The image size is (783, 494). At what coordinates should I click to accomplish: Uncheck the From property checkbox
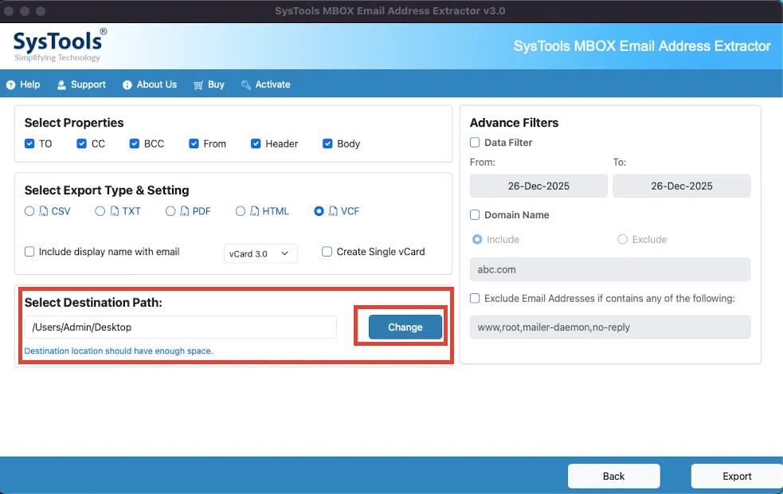point(194,144)
